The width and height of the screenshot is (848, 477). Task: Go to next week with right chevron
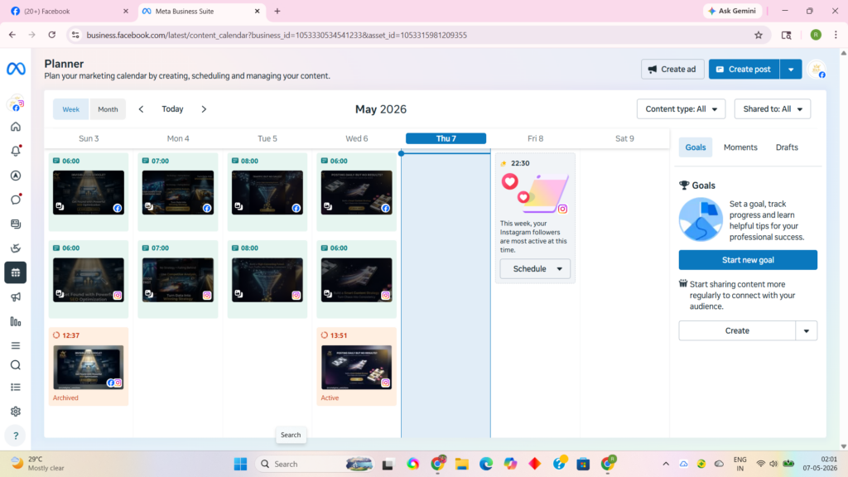pyautogui.click(x=204, y=109)
